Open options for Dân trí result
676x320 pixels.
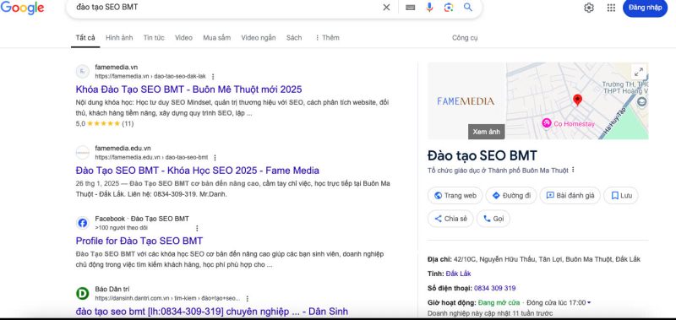[x=247, y=298]
